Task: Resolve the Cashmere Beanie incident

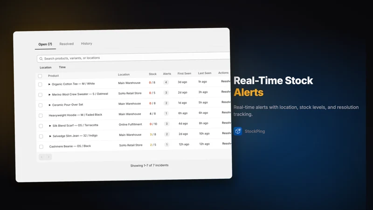Action: pyautogui.click(x=227, y=144)
